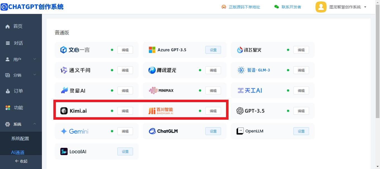380x169 pixels.
Task: Click the OpenLLM logo icon
Action: coord(240,131)
